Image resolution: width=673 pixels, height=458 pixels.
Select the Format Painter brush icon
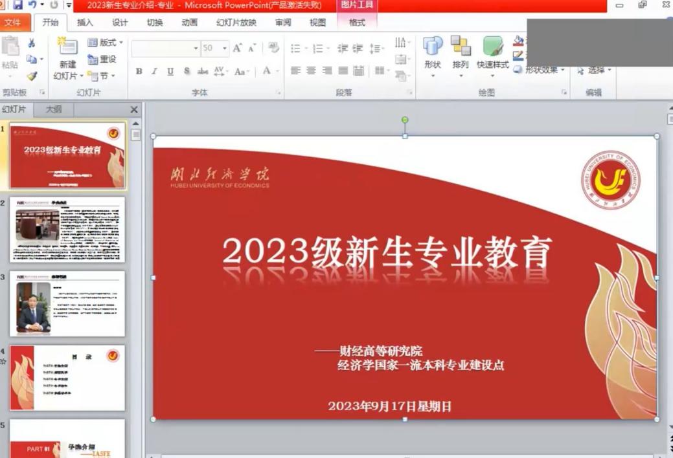(32, 76)
